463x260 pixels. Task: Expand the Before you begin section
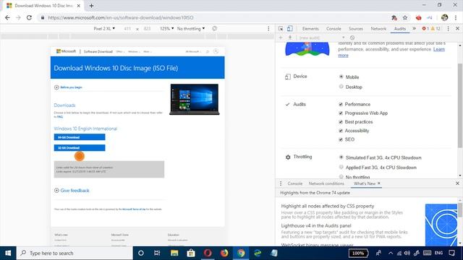[x=68, y=87]
